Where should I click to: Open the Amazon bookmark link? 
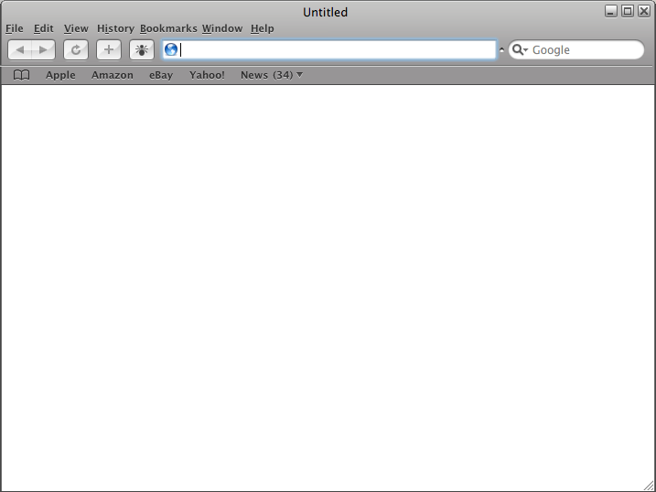point(113,75)
